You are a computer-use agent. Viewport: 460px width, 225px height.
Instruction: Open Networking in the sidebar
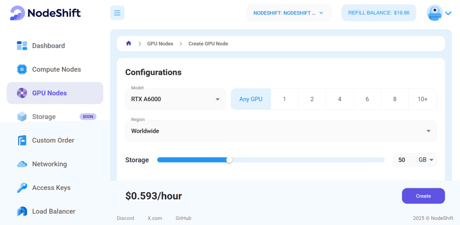[55, 164]
